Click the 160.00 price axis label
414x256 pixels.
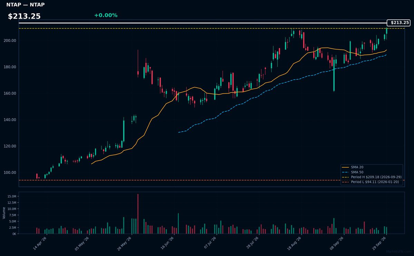pos(11,93)
